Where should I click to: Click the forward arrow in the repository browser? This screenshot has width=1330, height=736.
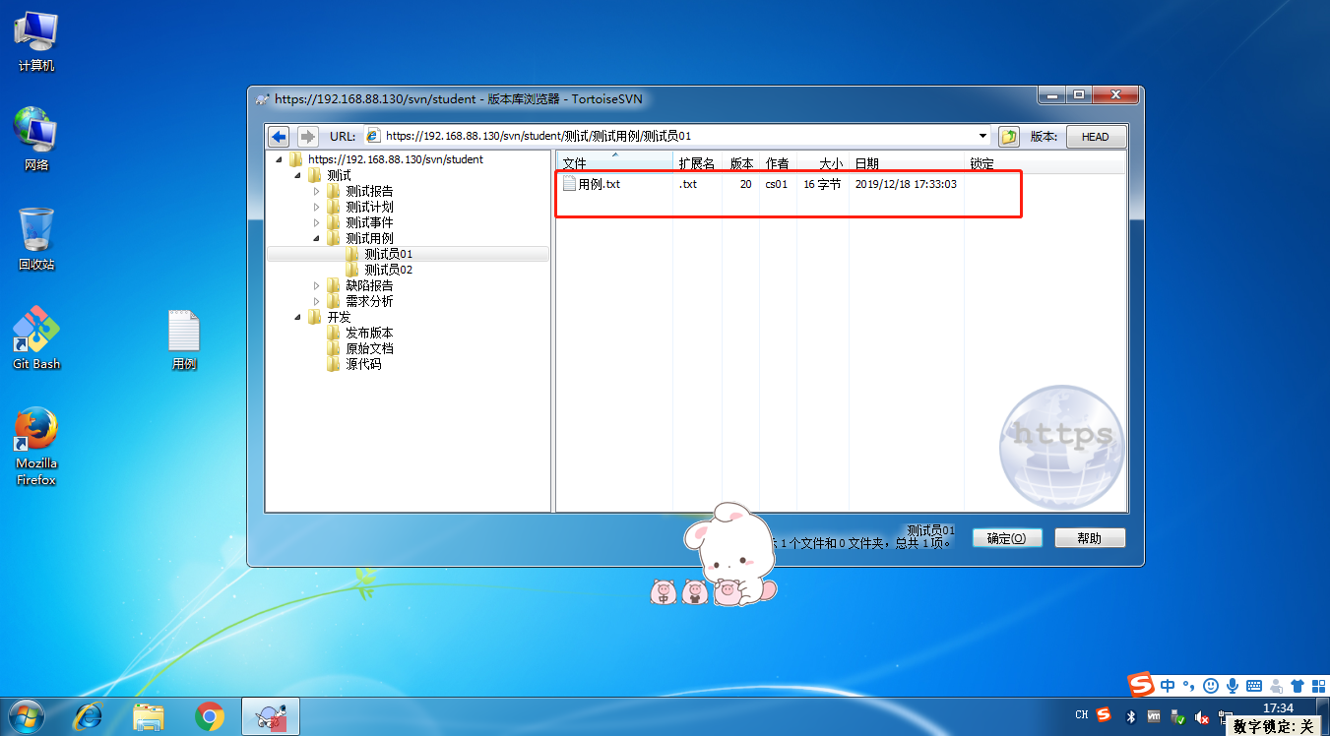click(x=308, y=137)
